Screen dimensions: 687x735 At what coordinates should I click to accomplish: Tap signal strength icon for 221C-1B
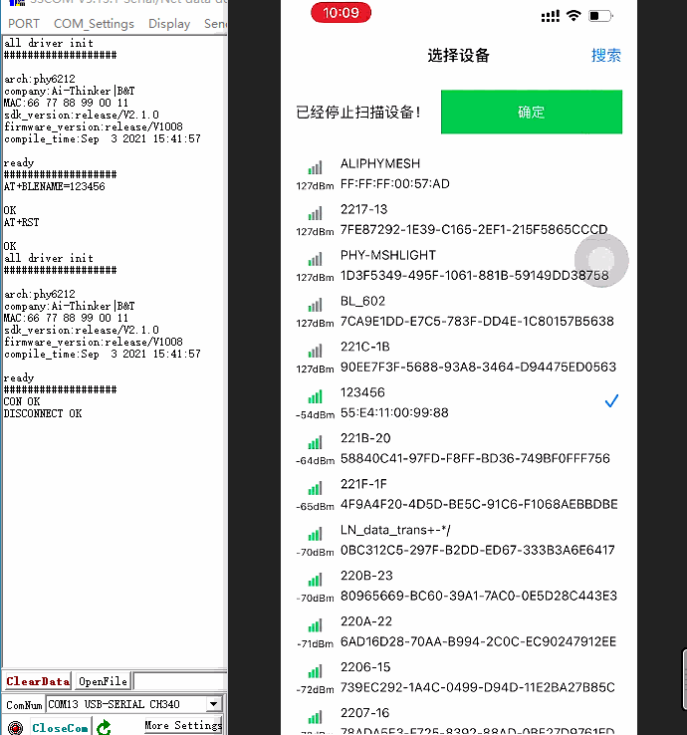click(x=316, y=351)
